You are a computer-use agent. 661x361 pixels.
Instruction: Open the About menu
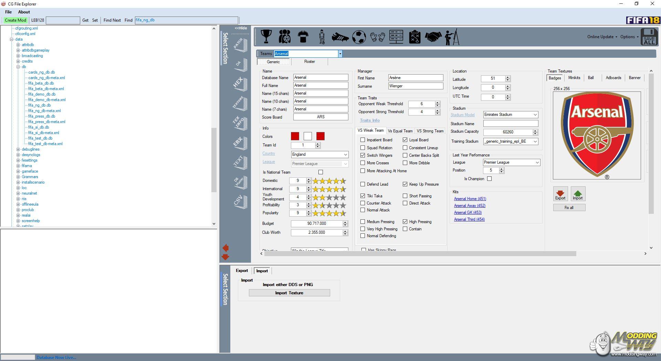(24, 12)
